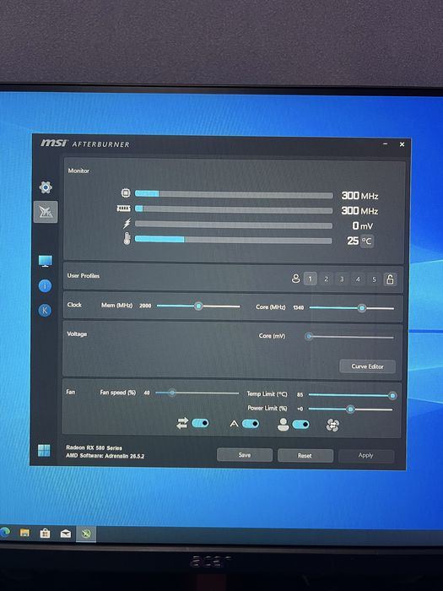The width and height of the screenshot is (443, 591).
Task: Click the Afterburner taskbar icon
Action: click(x=86, y=534)
